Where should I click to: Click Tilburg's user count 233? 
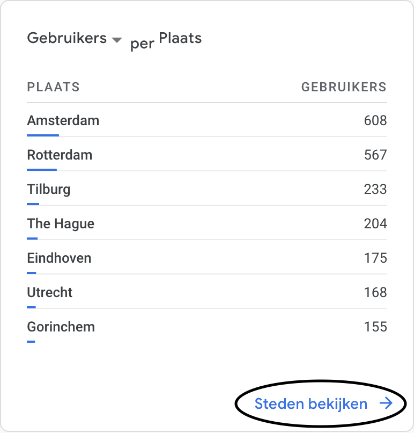375,189
